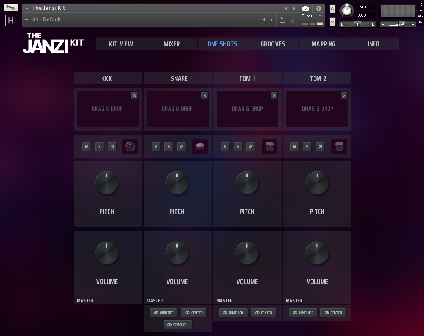This screenshot has width=424, height=336.
Task: Click the Snare WIREOFF link button
Action: 164,313
